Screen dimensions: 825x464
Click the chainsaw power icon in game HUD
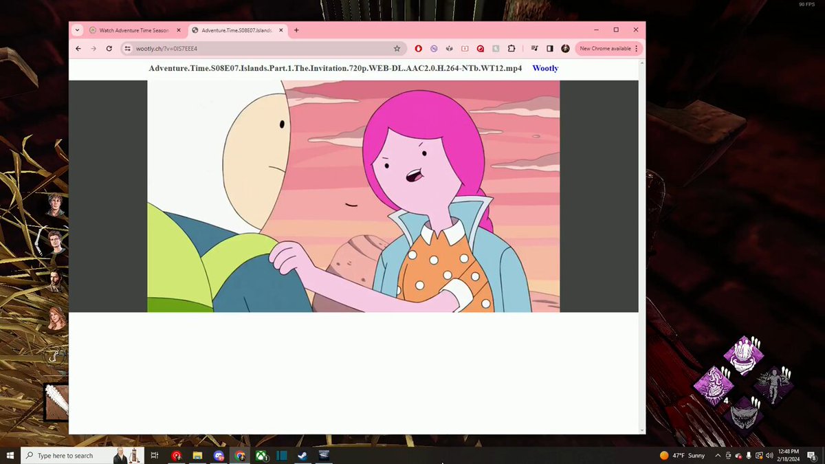point(56,401)
